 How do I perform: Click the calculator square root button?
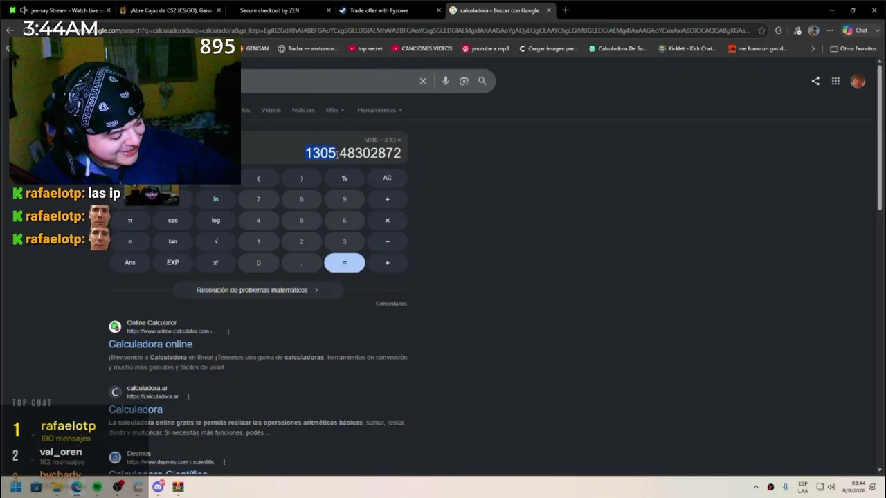click(215, 241)
